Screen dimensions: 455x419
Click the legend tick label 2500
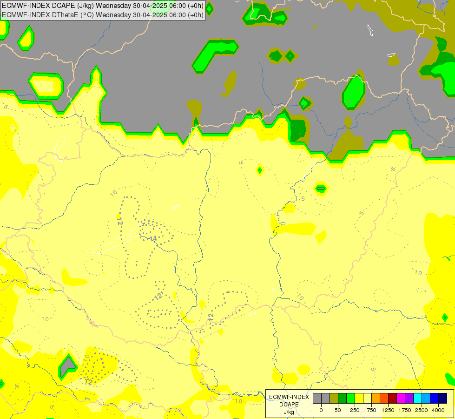pyautogui.click(x=422, y=410)
